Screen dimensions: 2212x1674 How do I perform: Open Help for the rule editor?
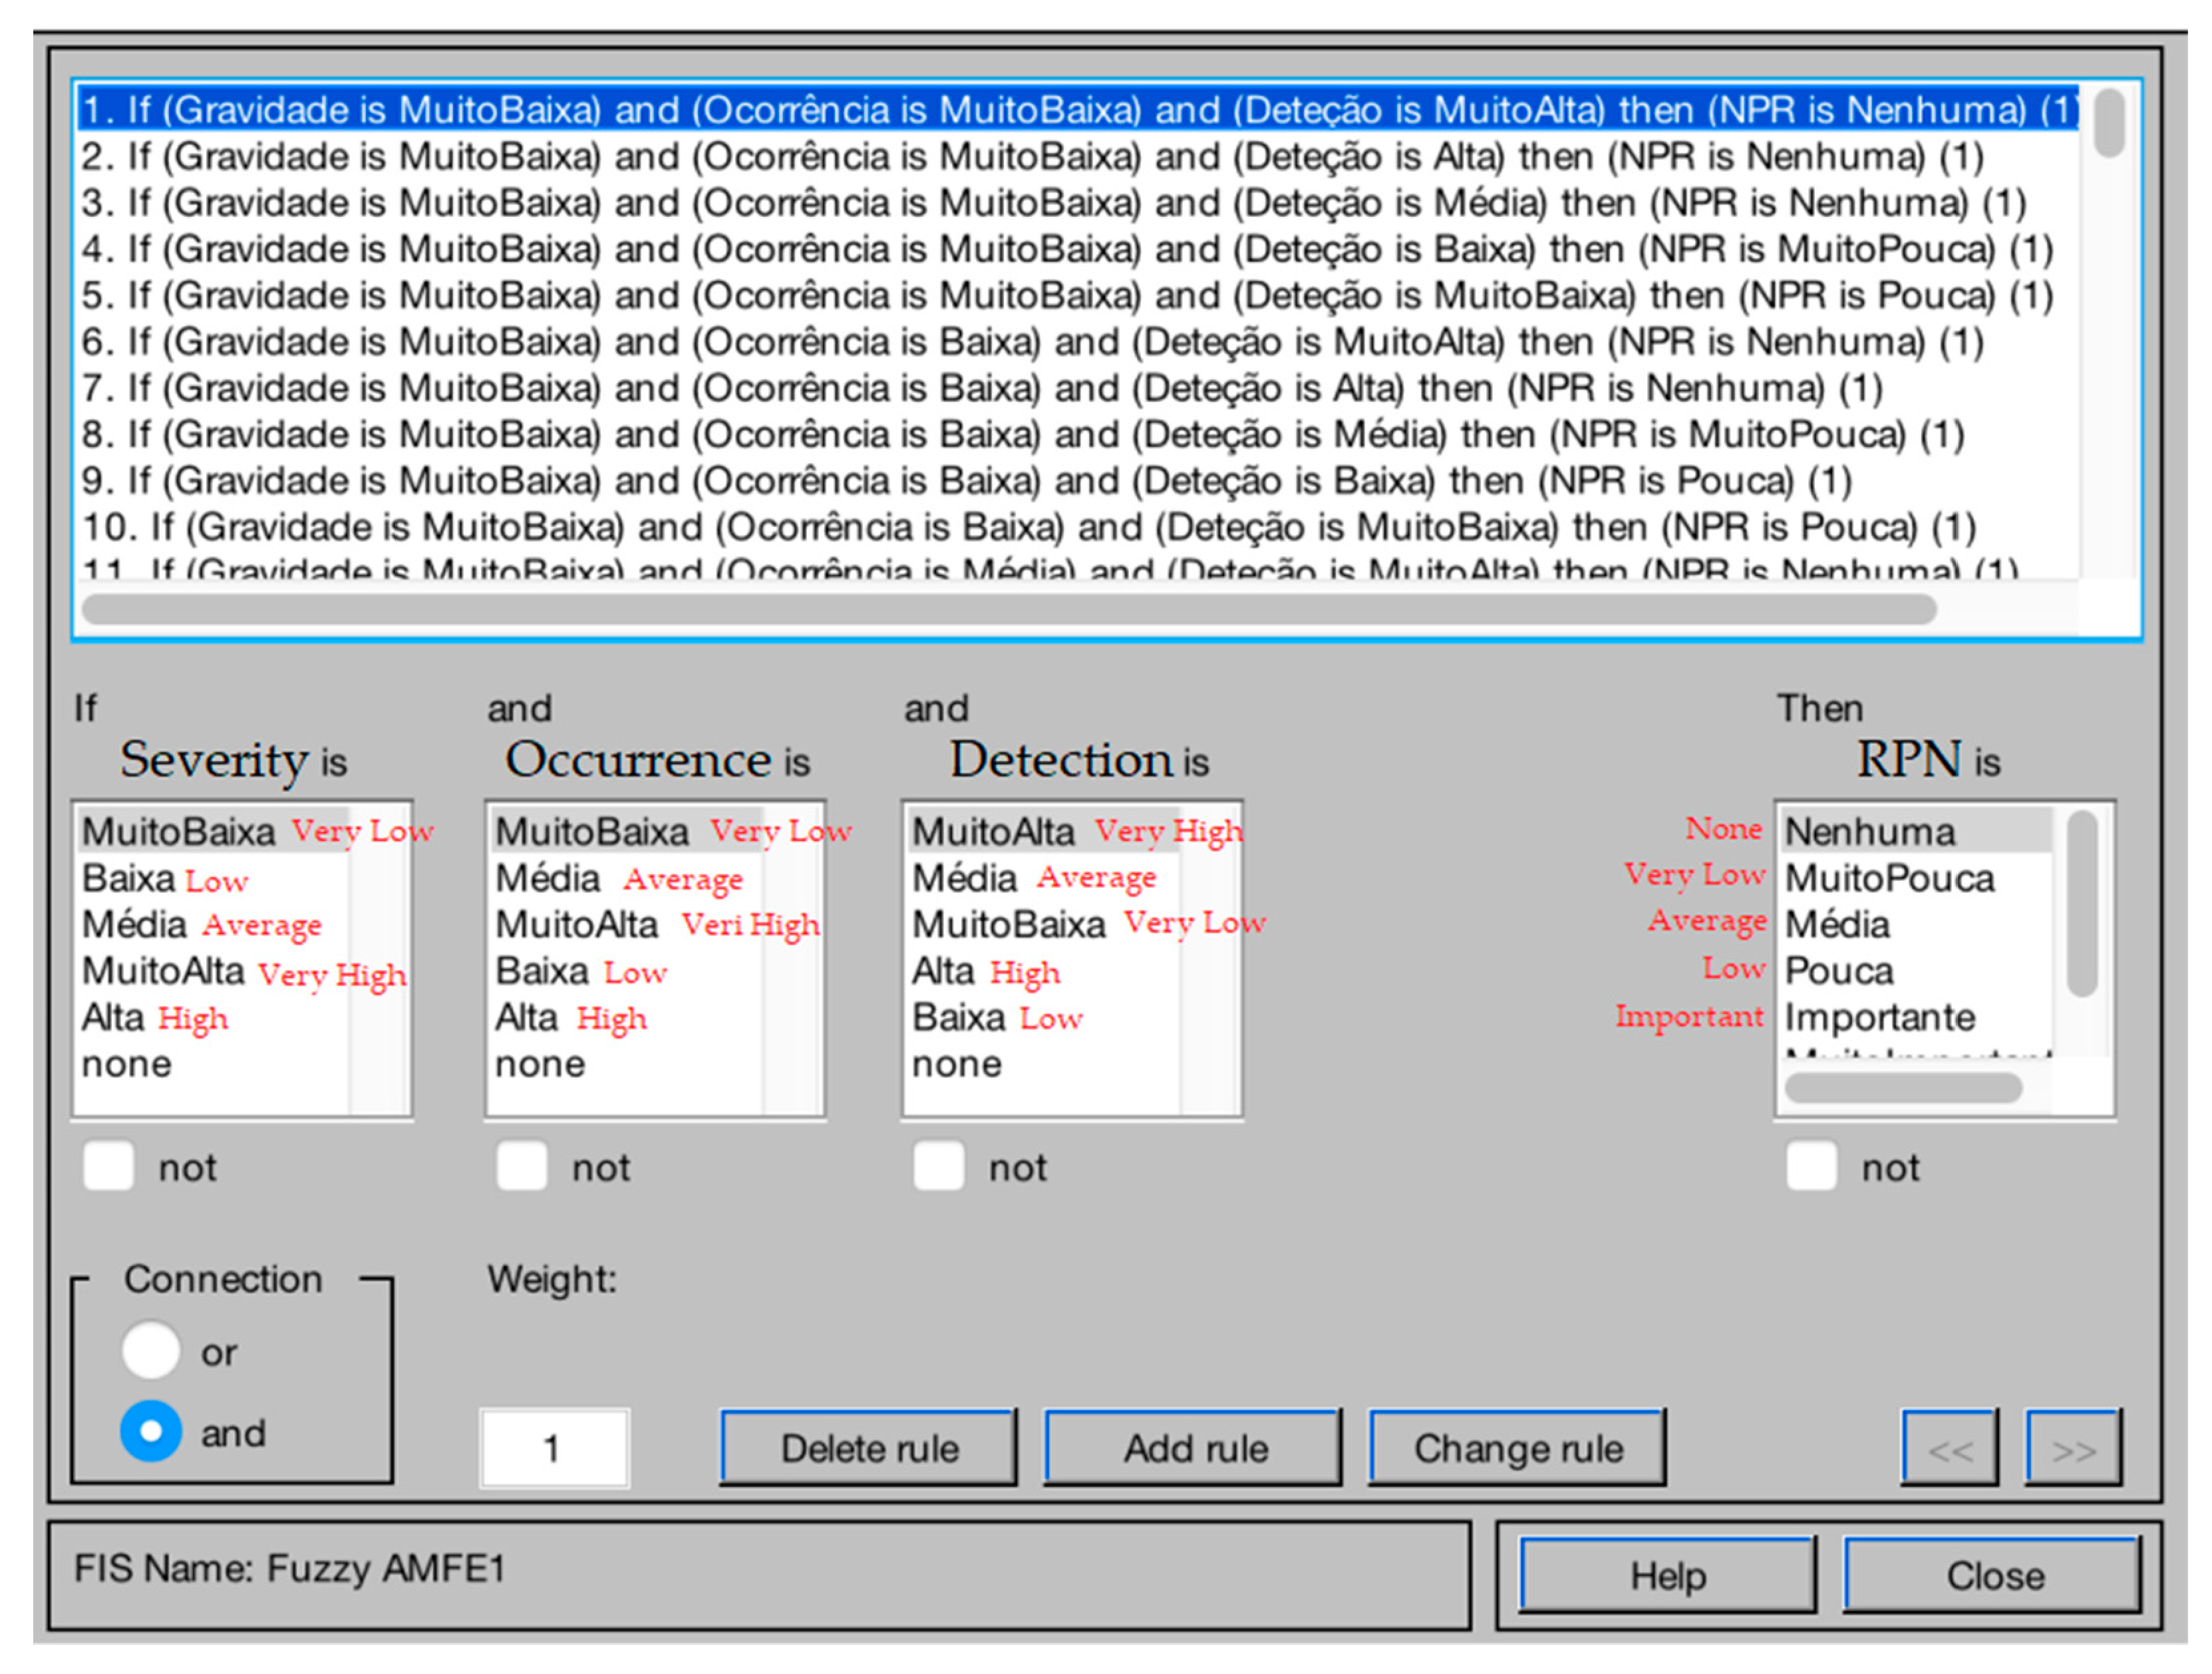point(1667,1576)
